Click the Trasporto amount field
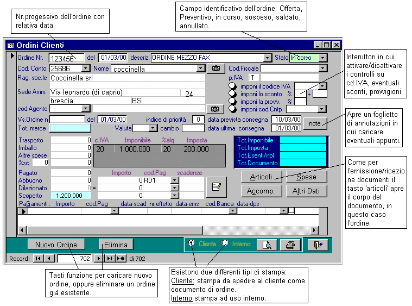412x306 pixels. pyautogui.click(x=71, y=140)
